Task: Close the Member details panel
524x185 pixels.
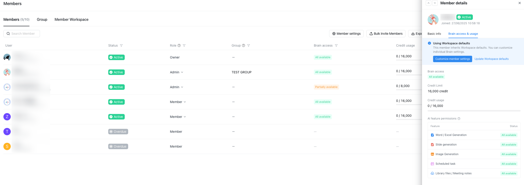Action: click(520, 3)
